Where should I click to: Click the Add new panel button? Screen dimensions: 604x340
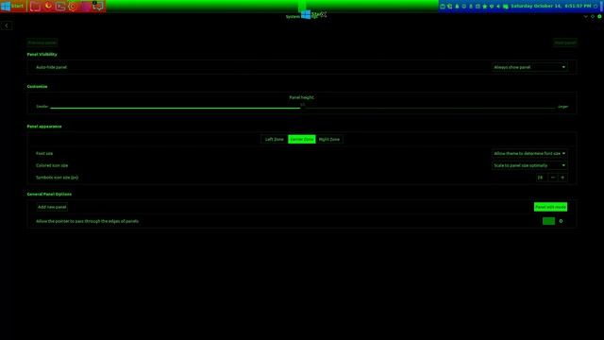tap(52, 207)
